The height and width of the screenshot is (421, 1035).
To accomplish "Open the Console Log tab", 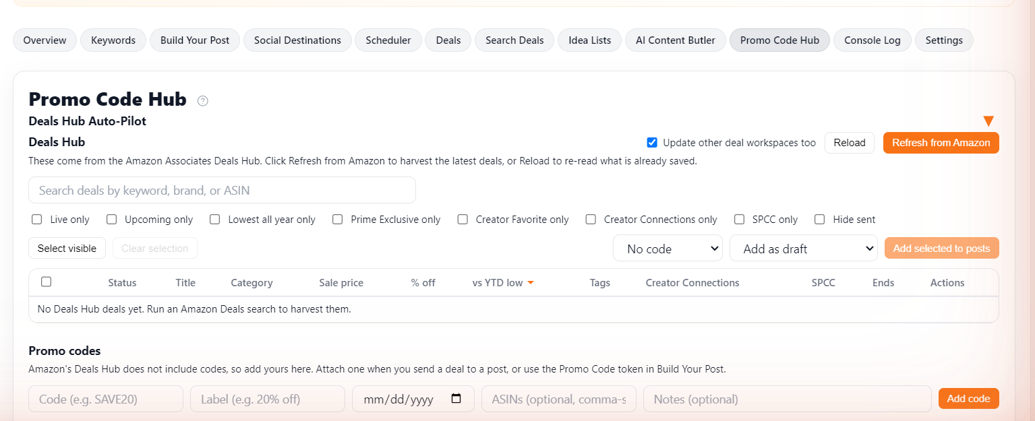I will click(873, 40).
